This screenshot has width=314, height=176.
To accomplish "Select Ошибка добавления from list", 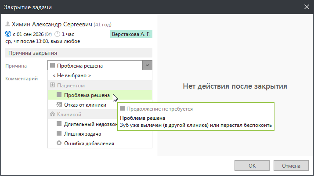I will click(100, 144).
